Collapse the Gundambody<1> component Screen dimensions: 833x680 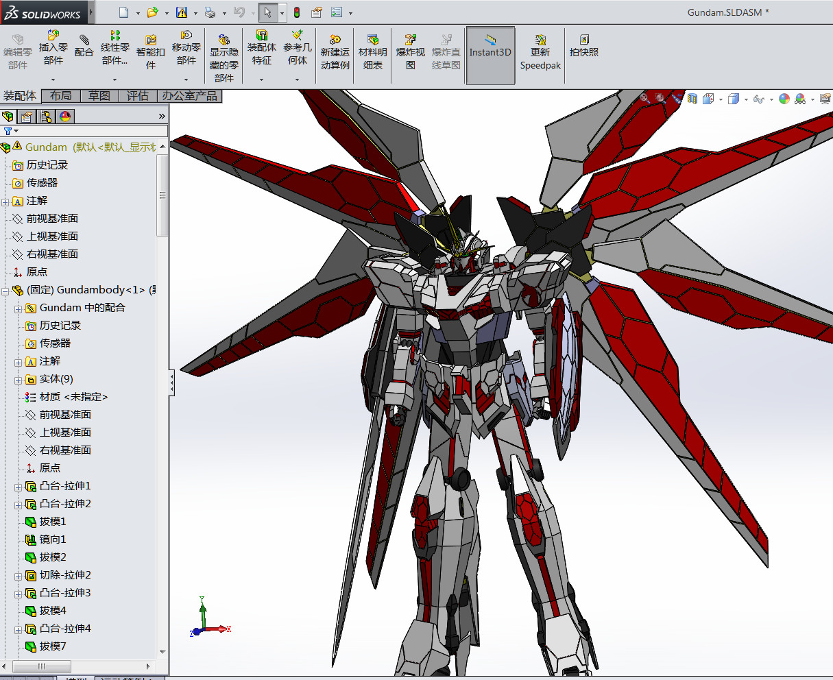pyautogui.click(x=5, y=291)
